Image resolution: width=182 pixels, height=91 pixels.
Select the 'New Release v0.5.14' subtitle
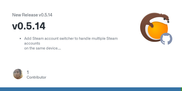click(32, 15)
